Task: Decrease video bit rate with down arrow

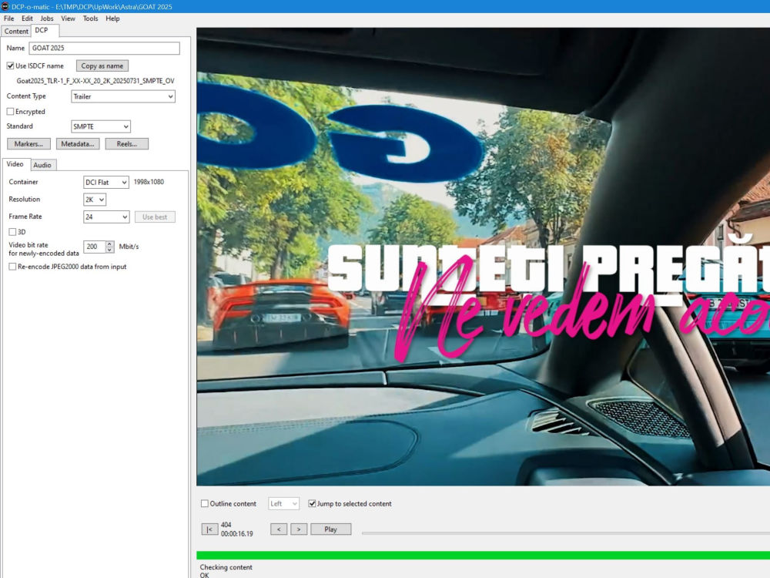Action: click(110, 250)
